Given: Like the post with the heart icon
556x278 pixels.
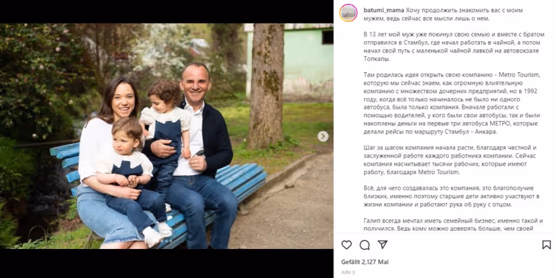Looking at the screenshot, I should pyautogui.click(x=347, y=245).
